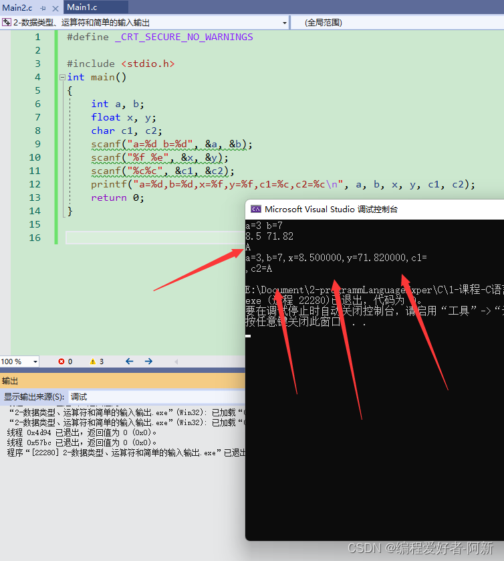Viewport: 504px width, 561px height.
Task: Click console input line a=3 b=7
Action: pyautogui.click(x=264, y=226)
